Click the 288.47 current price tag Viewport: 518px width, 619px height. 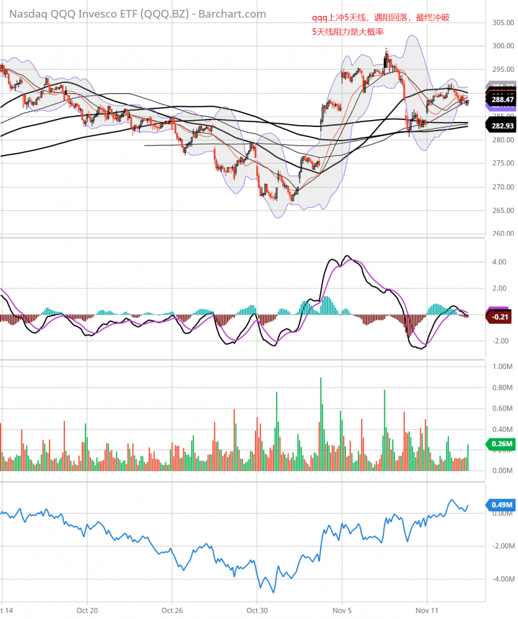coord(501,99)
